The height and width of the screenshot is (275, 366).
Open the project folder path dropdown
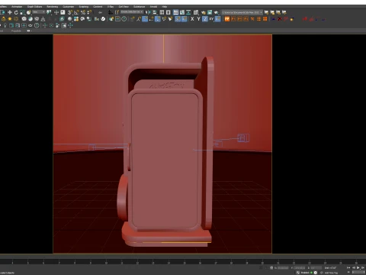point(242,12)
